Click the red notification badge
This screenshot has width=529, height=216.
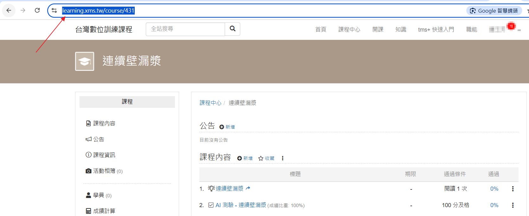pyautogui.click(x=511, y=26)
